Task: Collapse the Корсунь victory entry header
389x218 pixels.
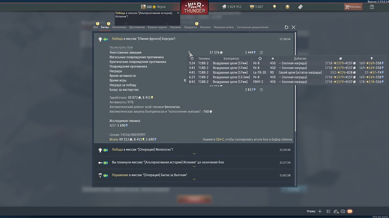Action: pyautogui.click(x=193, y=39)
